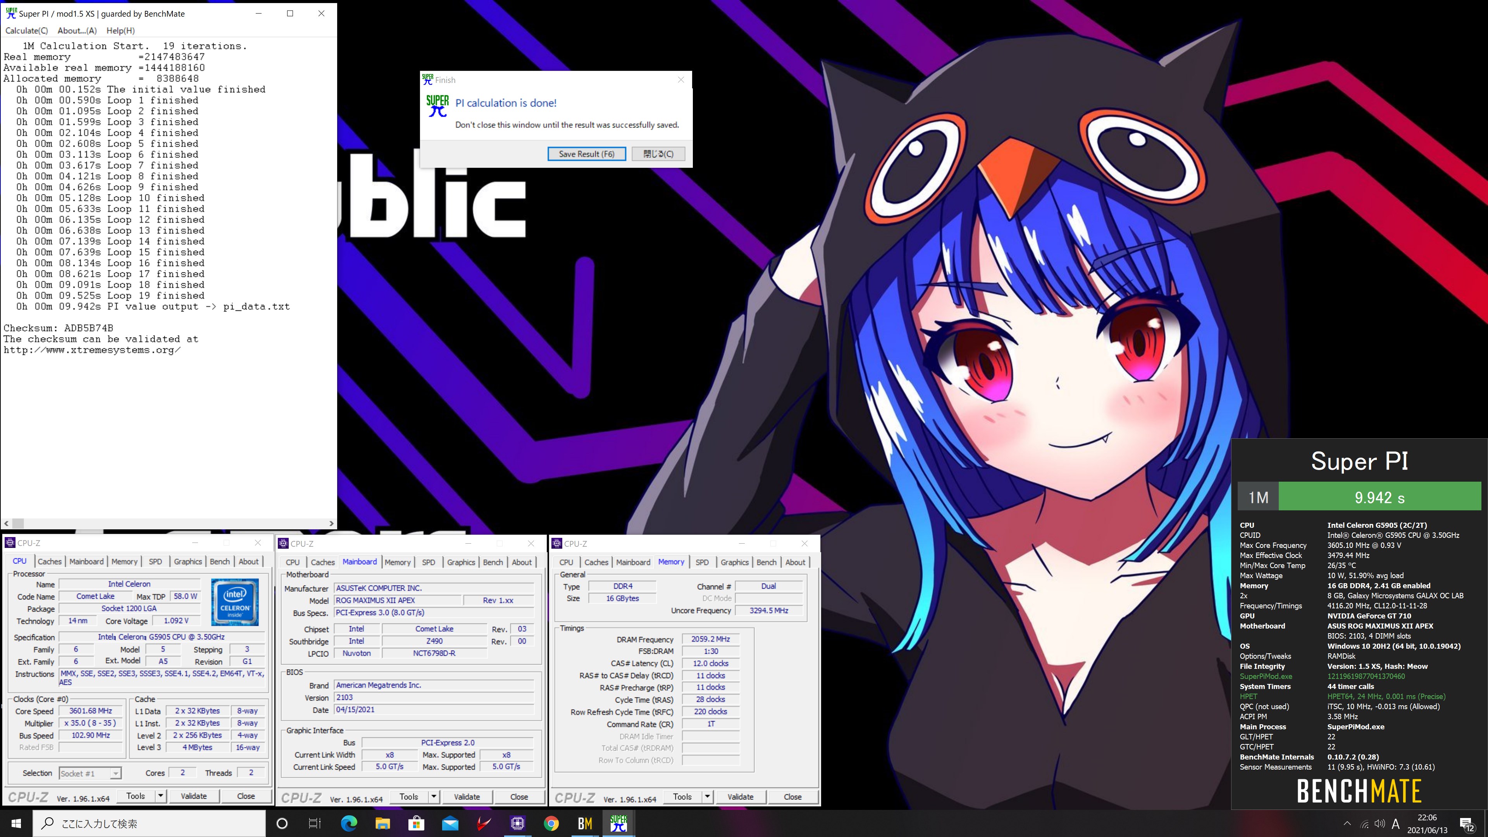
Task: Click DRAM Frequency value 2059.2 MHz
Action: pos(711,639)
